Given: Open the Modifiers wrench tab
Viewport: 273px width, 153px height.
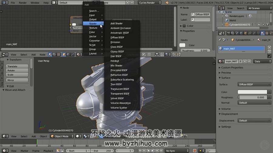Looking at the screenshot, I should pyautogui.click(x=254, y=33).
